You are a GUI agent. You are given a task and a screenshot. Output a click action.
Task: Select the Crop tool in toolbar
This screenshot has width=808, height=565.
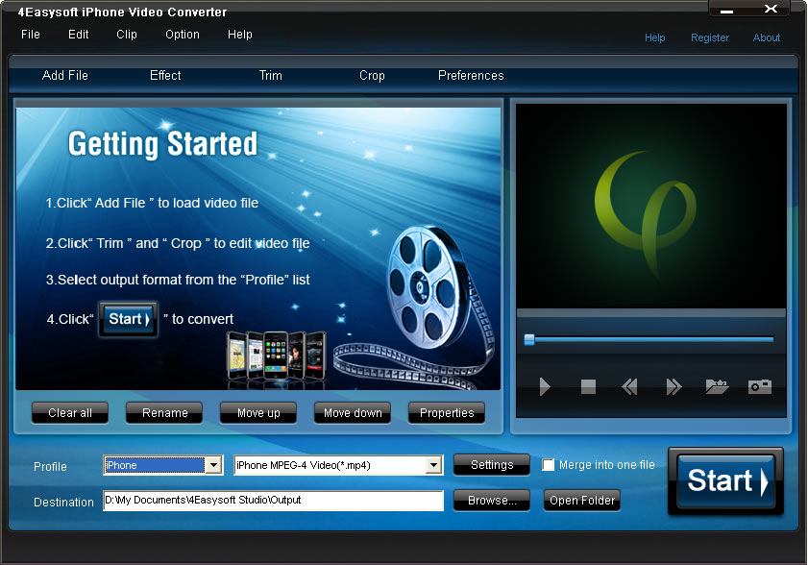point(372,76)
